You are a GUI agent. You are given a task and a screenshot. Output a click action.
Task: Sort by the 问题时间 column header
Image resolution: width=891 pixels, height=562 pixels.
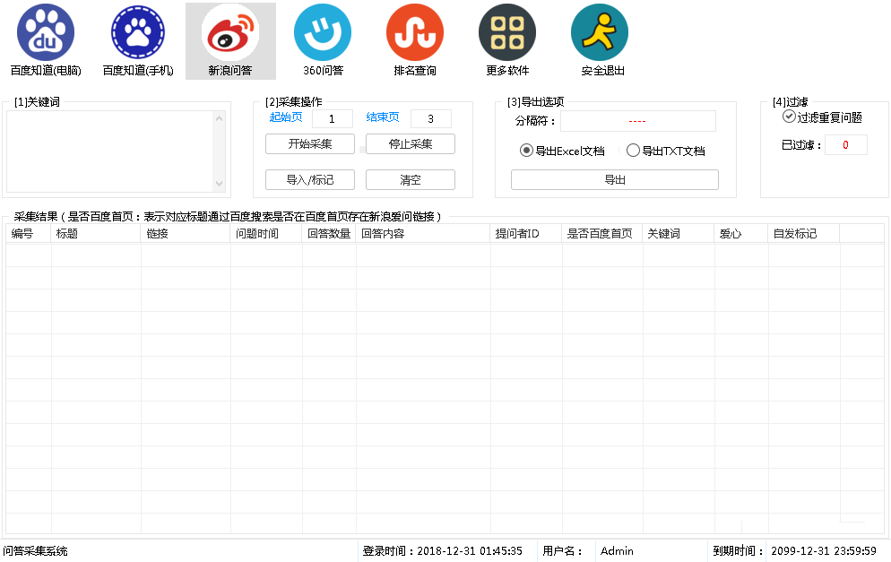point(266,234)
